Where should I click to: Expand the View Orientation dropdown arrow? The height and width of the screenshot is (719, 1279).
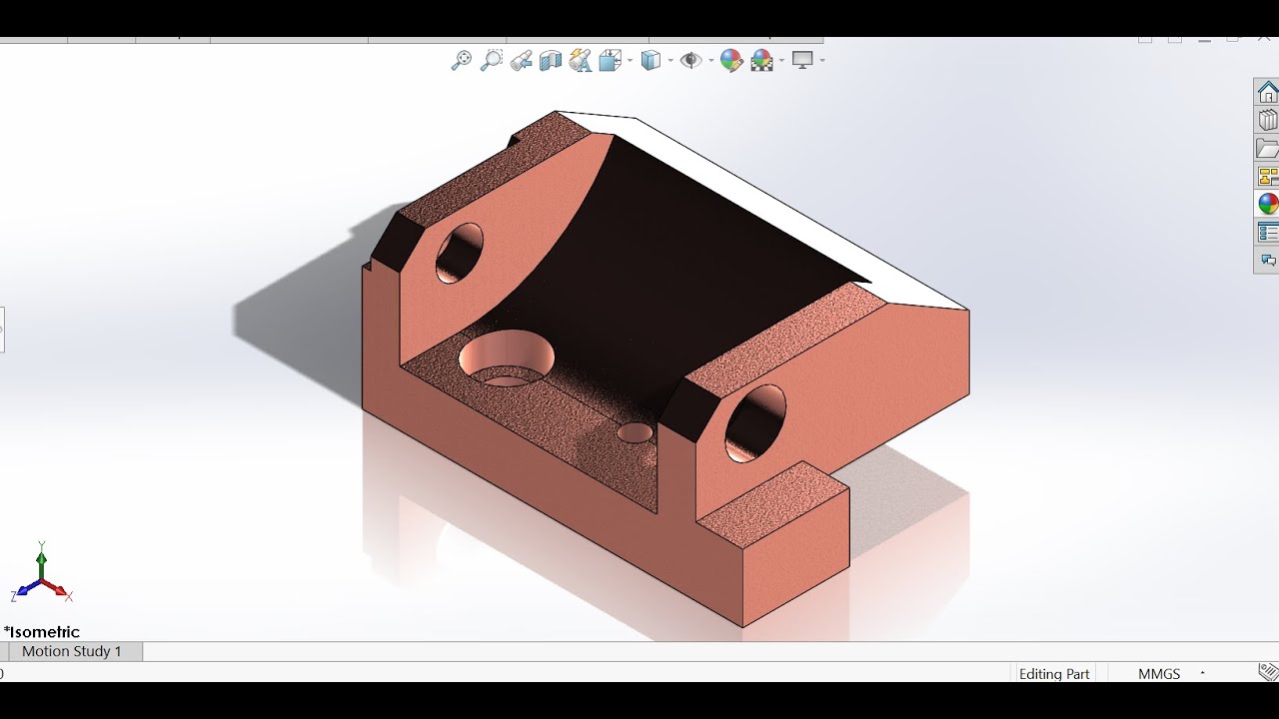click(630, 61)
